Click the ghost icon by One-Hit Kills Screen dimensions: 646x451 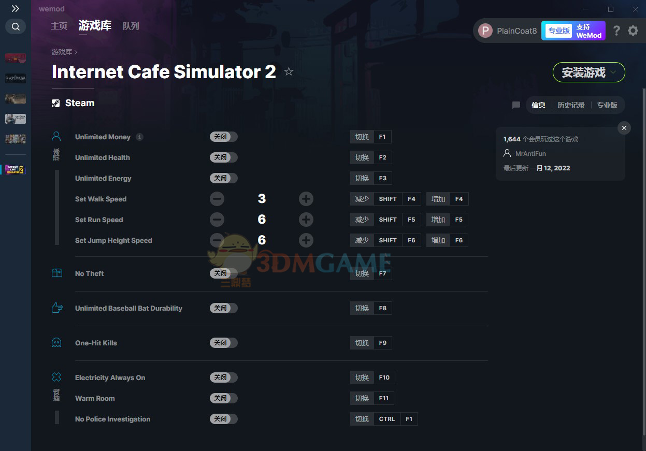click(56, 343)
